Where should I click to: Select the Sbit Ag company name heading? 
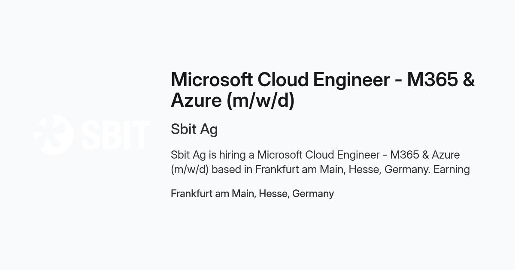click(x=194, y=129)
